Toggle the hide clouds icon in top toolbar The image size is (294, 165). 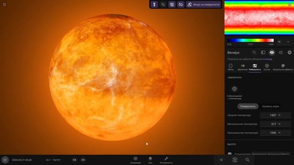[x=181, y=5]
